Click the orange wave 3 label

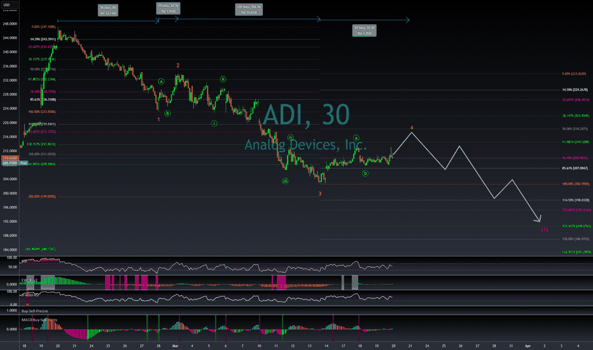[320, 193]
